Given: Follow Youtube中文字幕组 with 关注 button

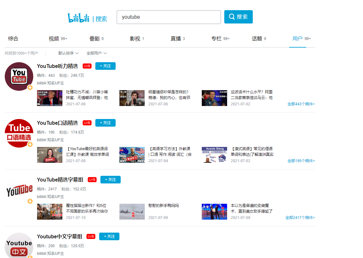Looking at the screenshot, I should click(109, 236).
